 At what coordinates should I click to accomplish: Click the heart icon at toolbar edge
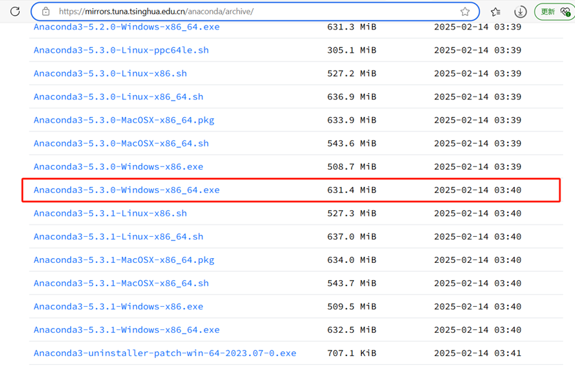565,12
